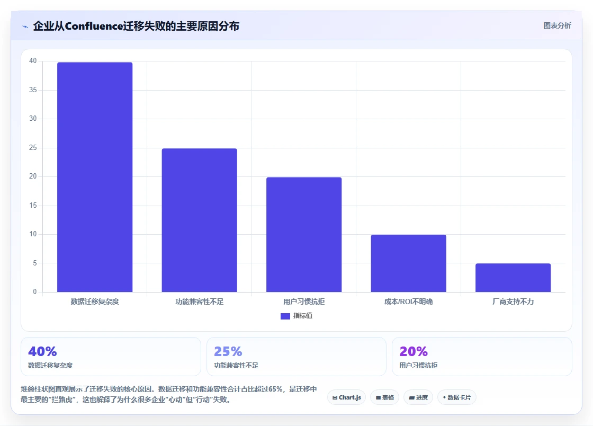
Task: Open the 20% 用户习惯抗拒 card
Action: (x=482, y=357)
